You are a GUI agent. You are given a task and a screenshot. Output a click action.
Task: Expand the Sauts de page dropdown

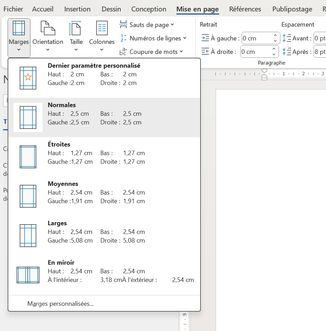pos(147,25)
